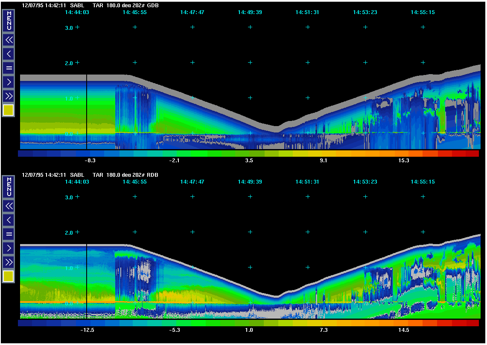Open the MENU button in the top GDB panel

click(9, 21)
